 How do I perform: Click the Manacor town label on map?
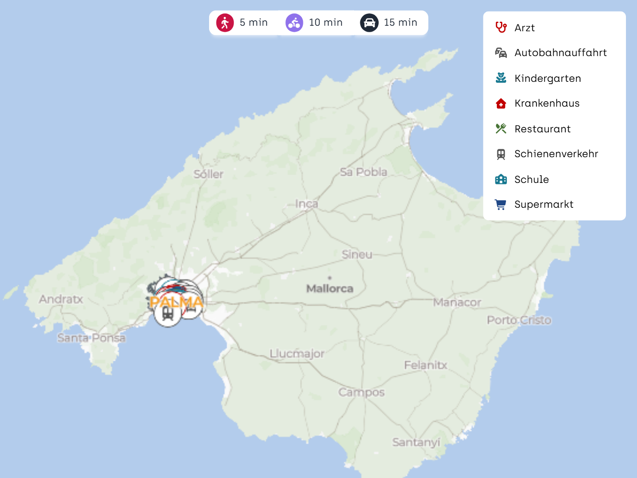tap(457, 302)
